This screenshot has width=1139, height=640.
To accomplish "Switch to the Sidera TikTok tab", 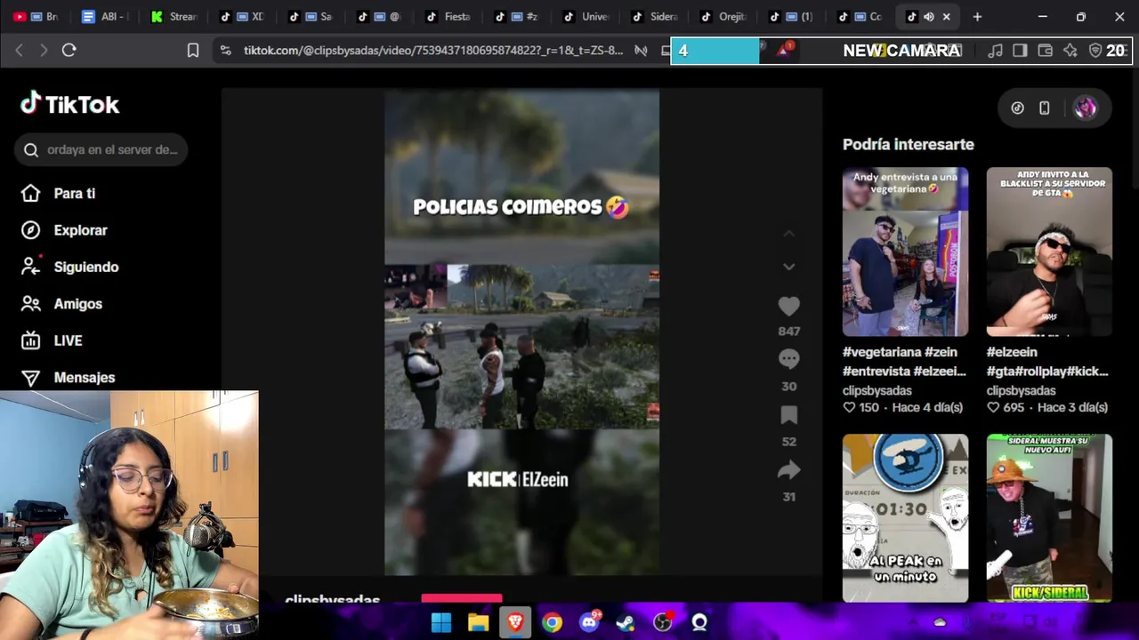I will click(x=654, y=16).
